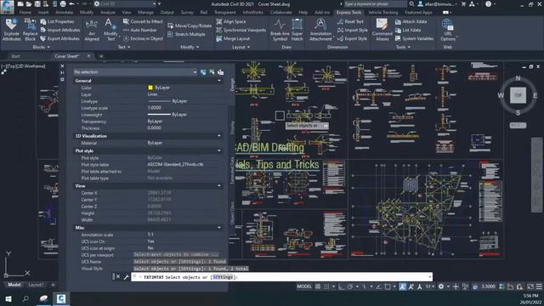
Task: Toggle drawing grid display in status bar
Action: tap(318, 286)
